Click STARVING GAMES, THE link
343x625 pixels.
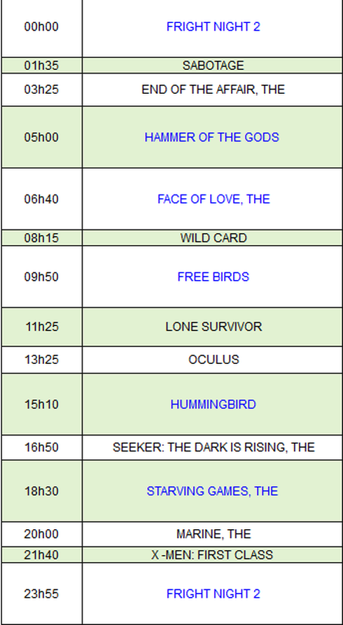tap(212, 491)
